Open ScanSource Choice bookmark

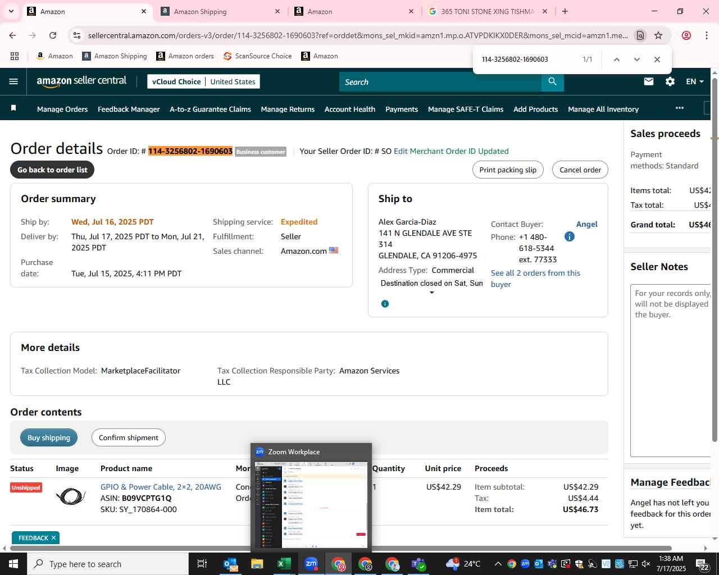point(257,56)
